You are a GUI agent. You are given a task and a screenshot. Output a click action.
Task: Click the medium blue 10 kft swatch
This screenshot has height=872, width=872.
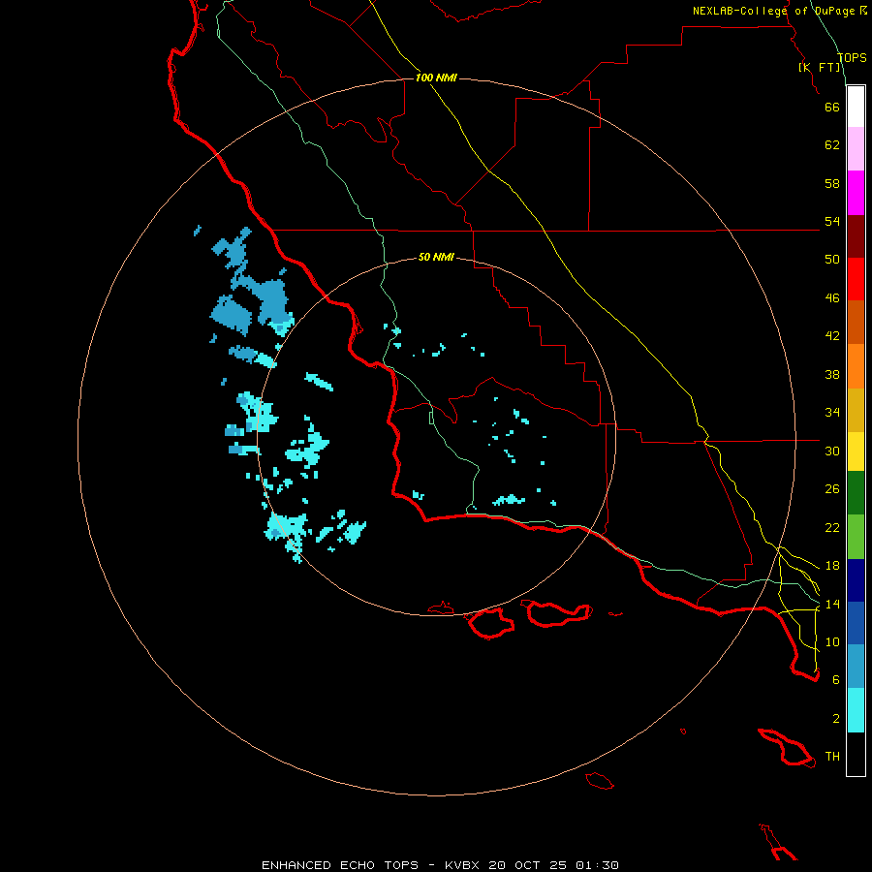[x=856, y=623]
